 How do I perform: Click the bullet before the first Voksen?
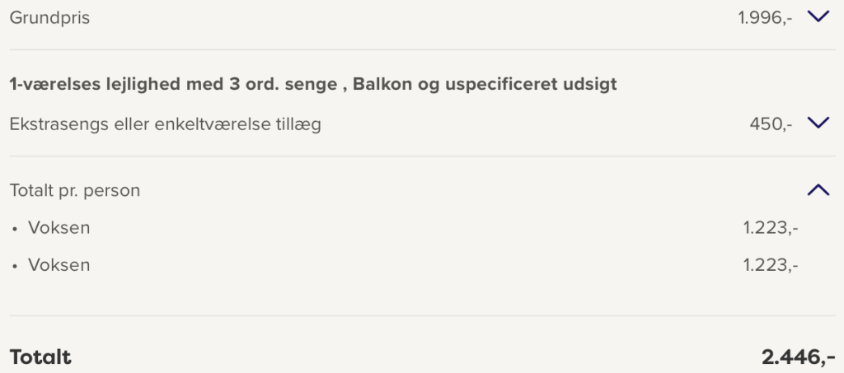pyautogui.click(x=15, y=230)
